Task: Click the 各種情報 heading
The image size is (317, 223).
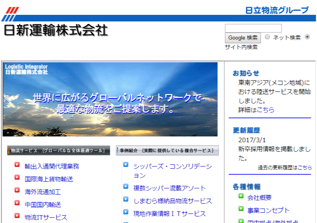Action: (x=247, y=187)
